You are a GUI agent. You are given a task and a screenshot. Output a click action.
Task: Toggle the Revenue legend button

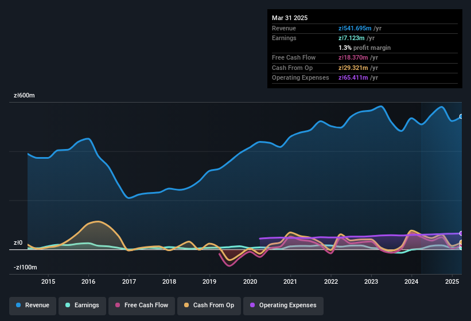click(x=33, y=306)
